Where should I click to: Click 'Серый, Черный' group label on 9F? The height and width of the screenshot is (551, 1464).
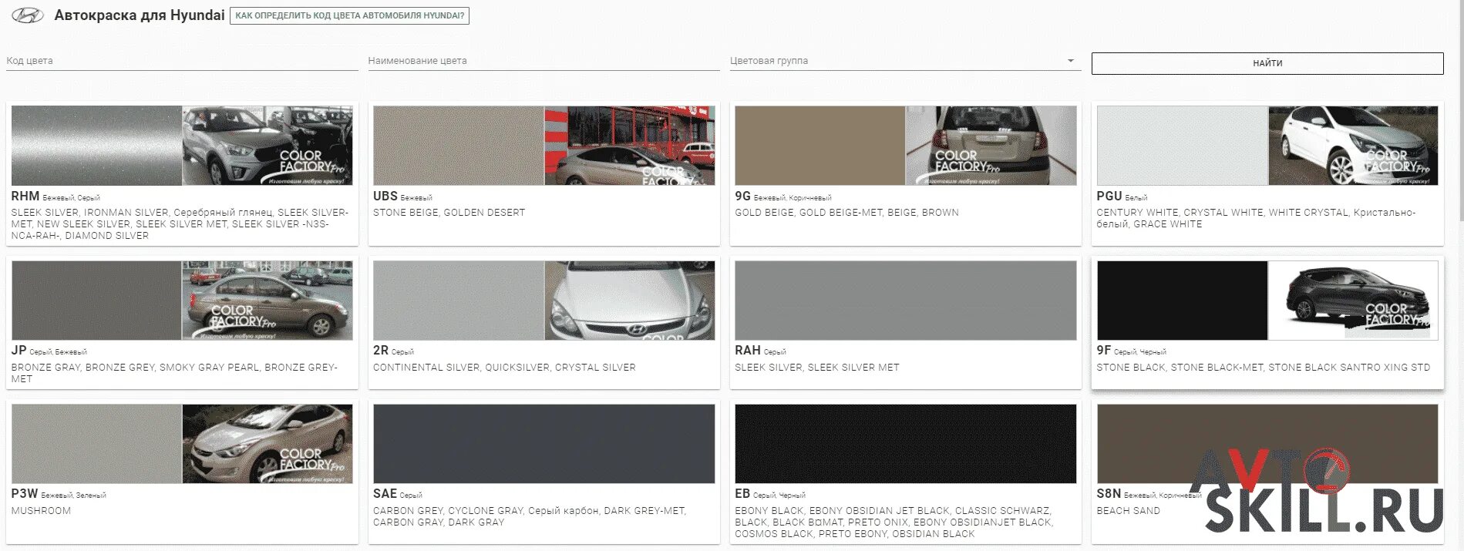point(1140,352)
